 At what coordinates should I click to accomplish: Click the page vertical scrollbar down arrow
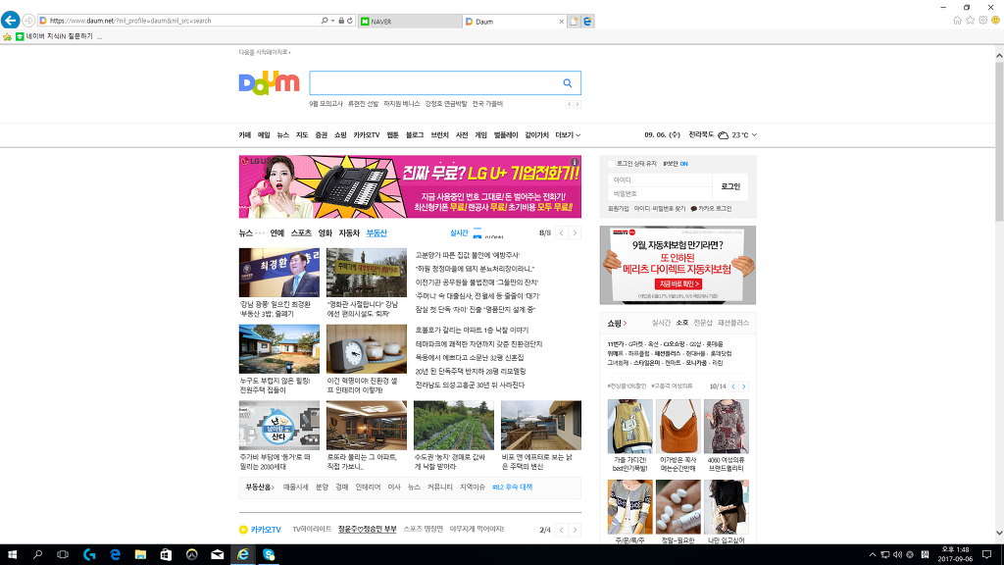pyautogui.click(x=999, y=533)
